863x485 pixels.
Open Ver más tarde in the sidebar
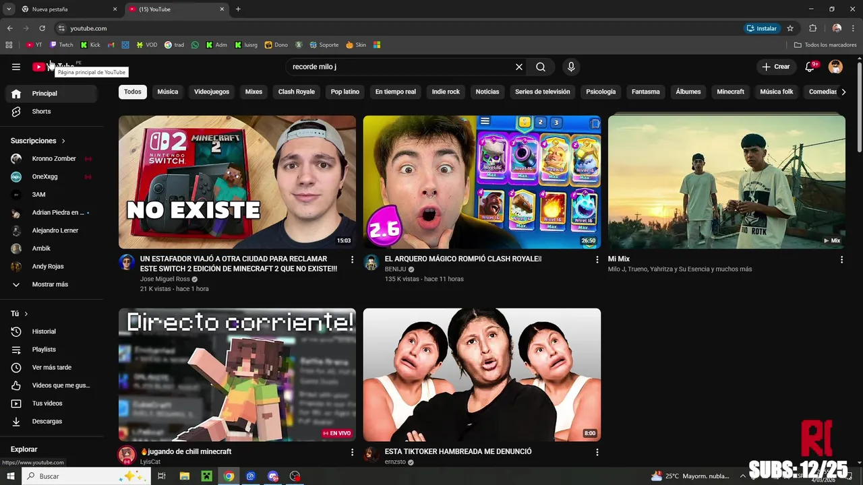pos(51,367)
